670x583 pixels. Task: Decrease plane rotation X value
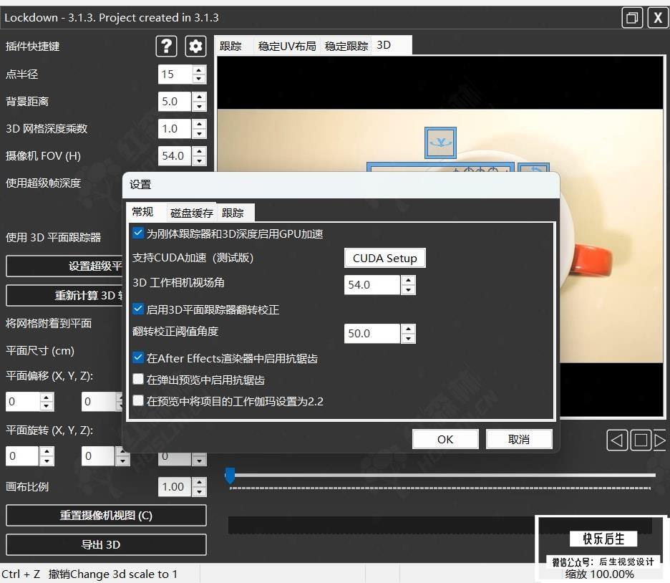pyautogui.click(x=47, y=461)
